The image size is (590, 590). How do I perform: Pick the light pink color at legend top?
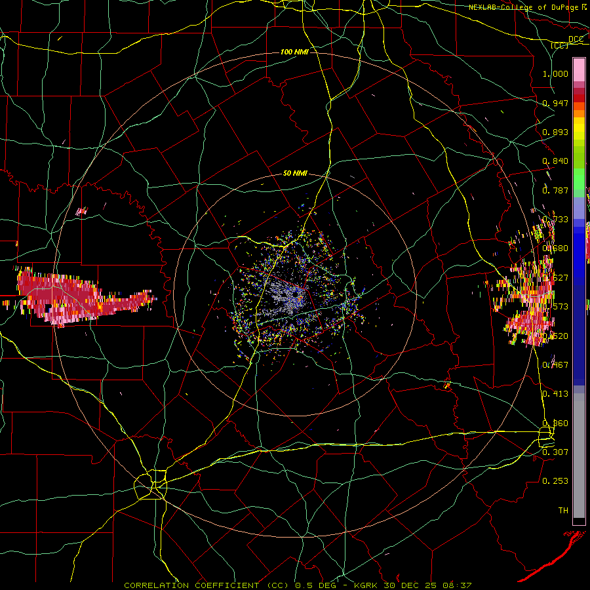pos(579,69)
